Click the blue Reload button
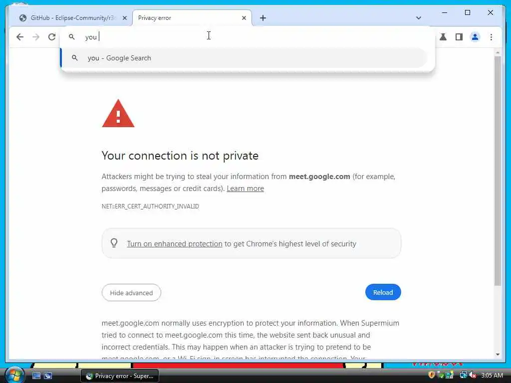Image resolution: width=511 pixels, height=383 pixels. [383, 292]
